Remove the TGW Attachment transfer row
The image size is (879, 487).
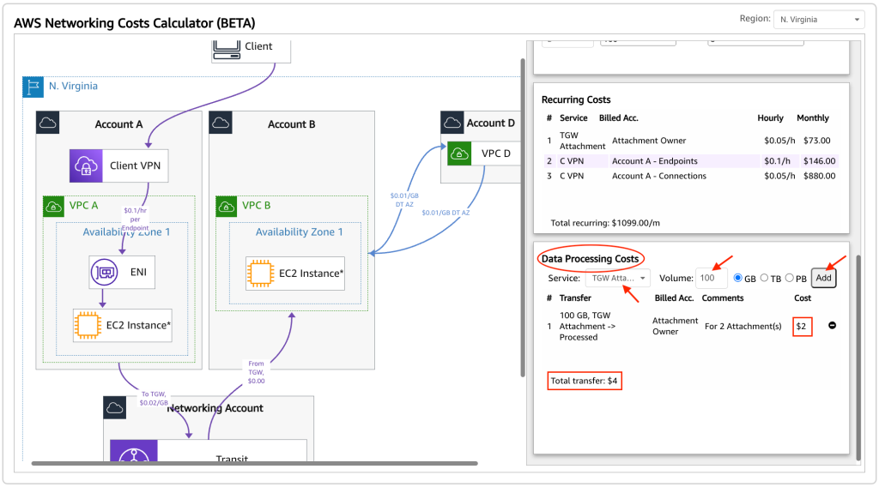tap(833, 325)
